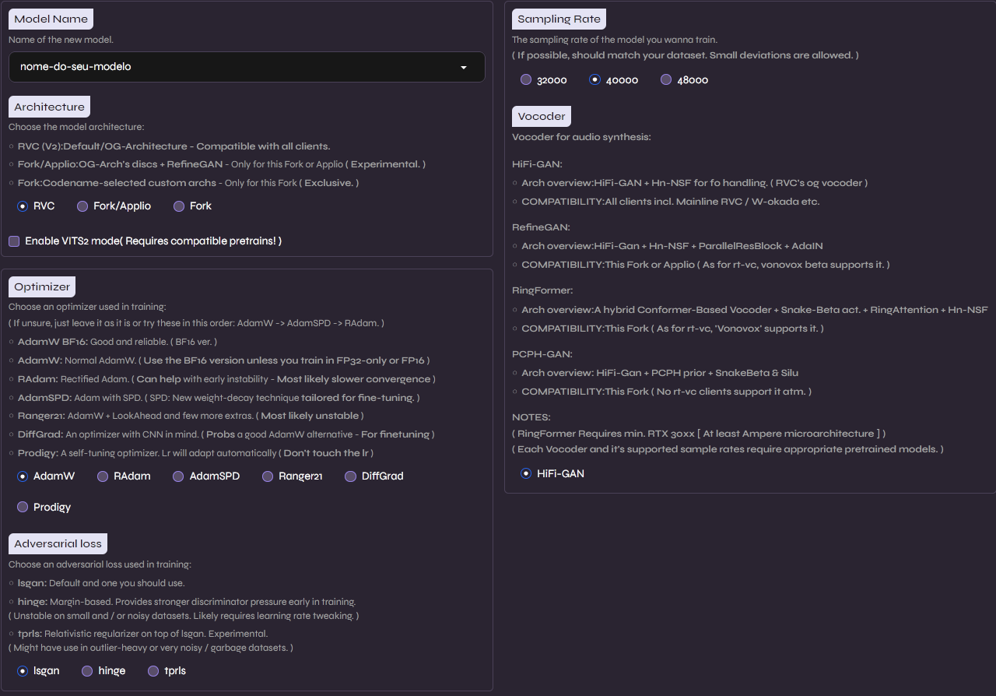Set sampling rate to 32000
The width and height of the screenshot is (996, 696).
(x=526, y=80)
